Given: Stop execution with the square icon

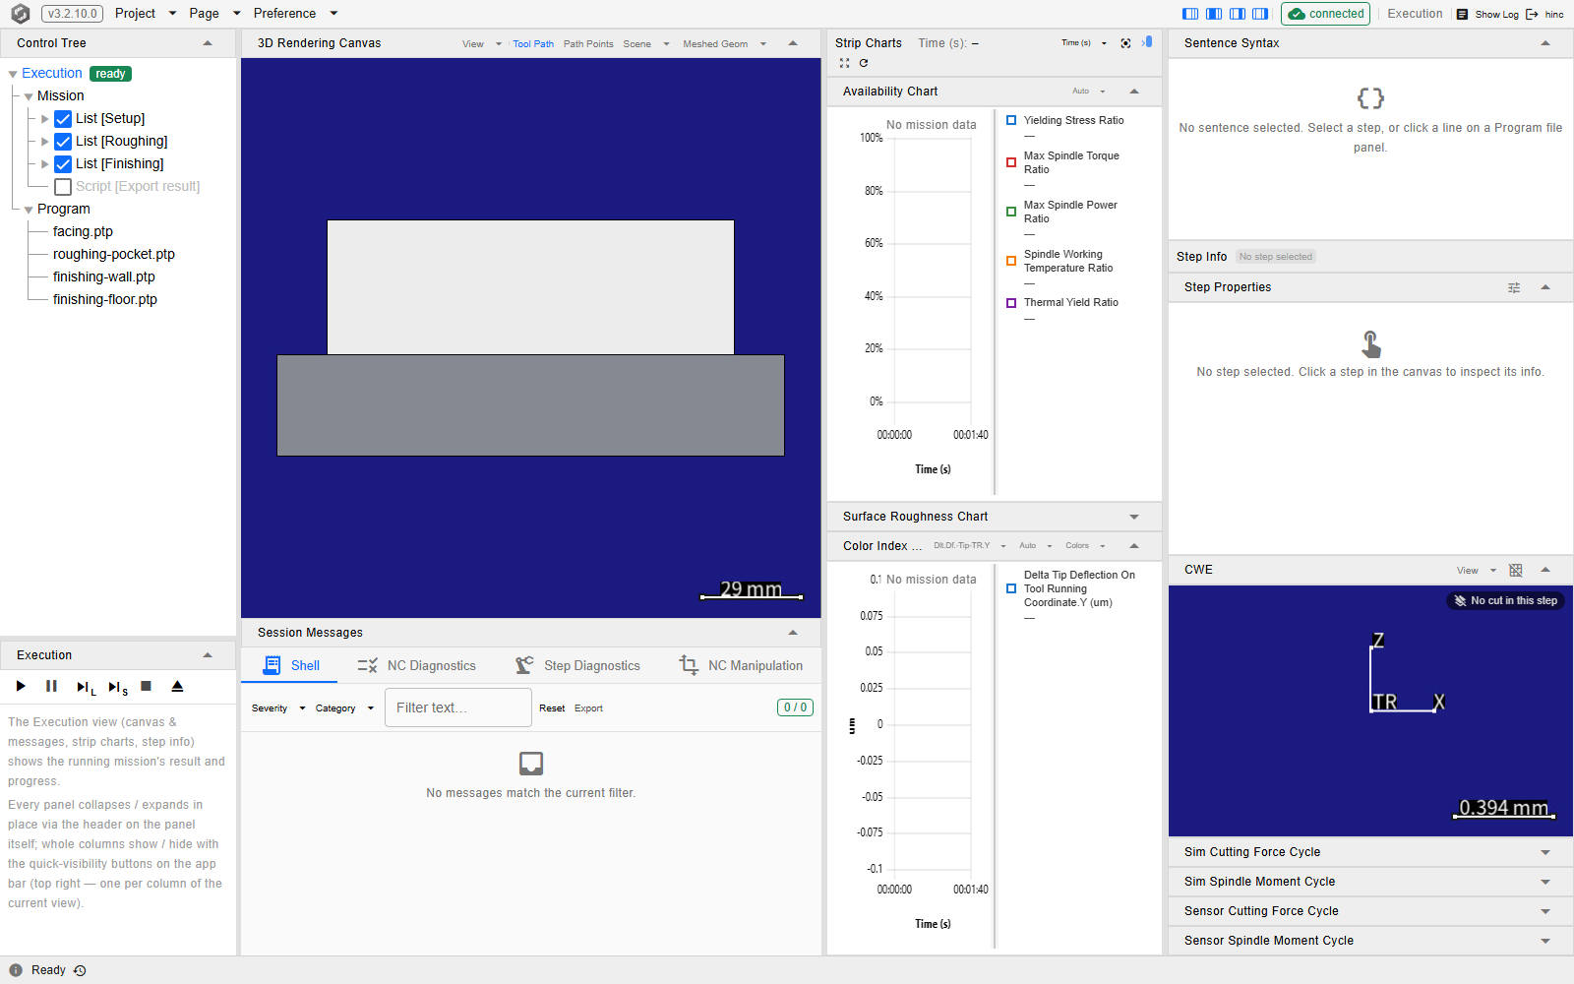Looking at the screenshot, I should pos(147,687).
